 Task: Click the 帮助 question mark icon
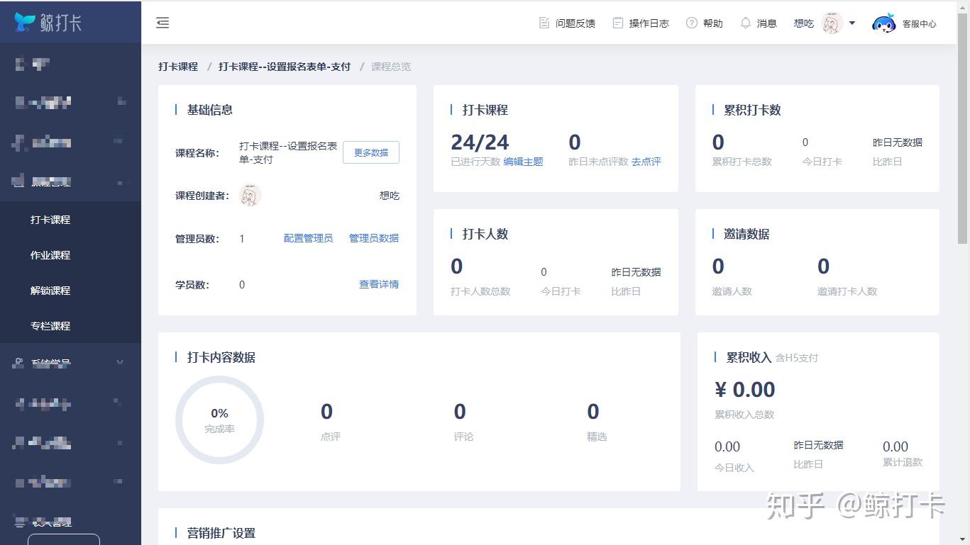pyautogui.click(x=692, y=23)
